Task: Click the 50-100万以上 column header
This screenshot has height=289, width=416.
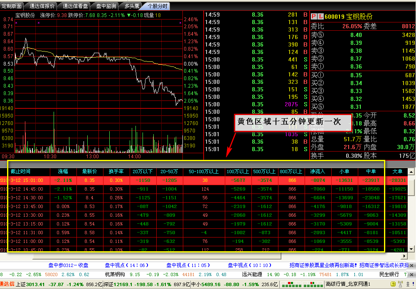Action: click(204, 171)
